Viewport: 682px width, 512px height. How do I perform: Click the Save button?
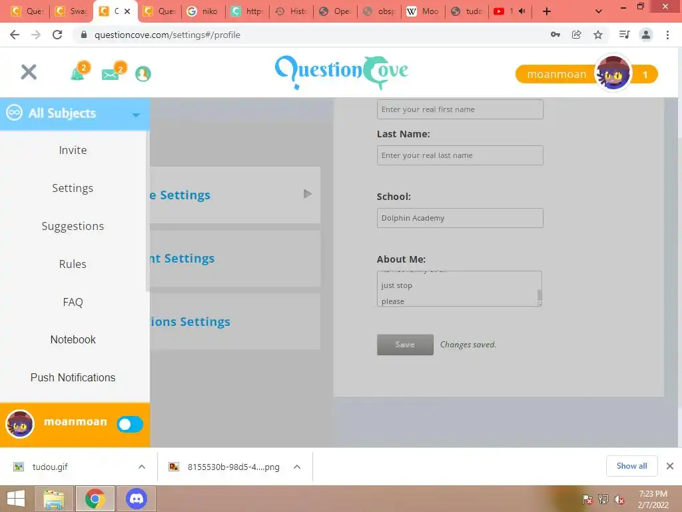[405, 345]
